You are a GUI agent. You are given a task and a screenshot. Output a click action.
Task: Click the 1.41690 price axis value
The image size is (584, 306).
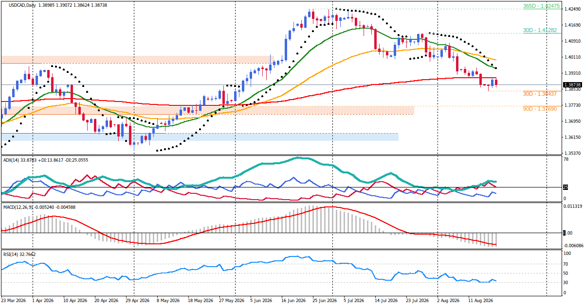[573, 25]
